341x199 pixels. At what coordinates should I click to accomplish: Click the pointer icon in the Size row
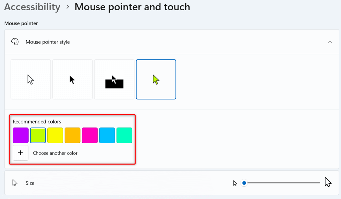click(x=15, y=182)
